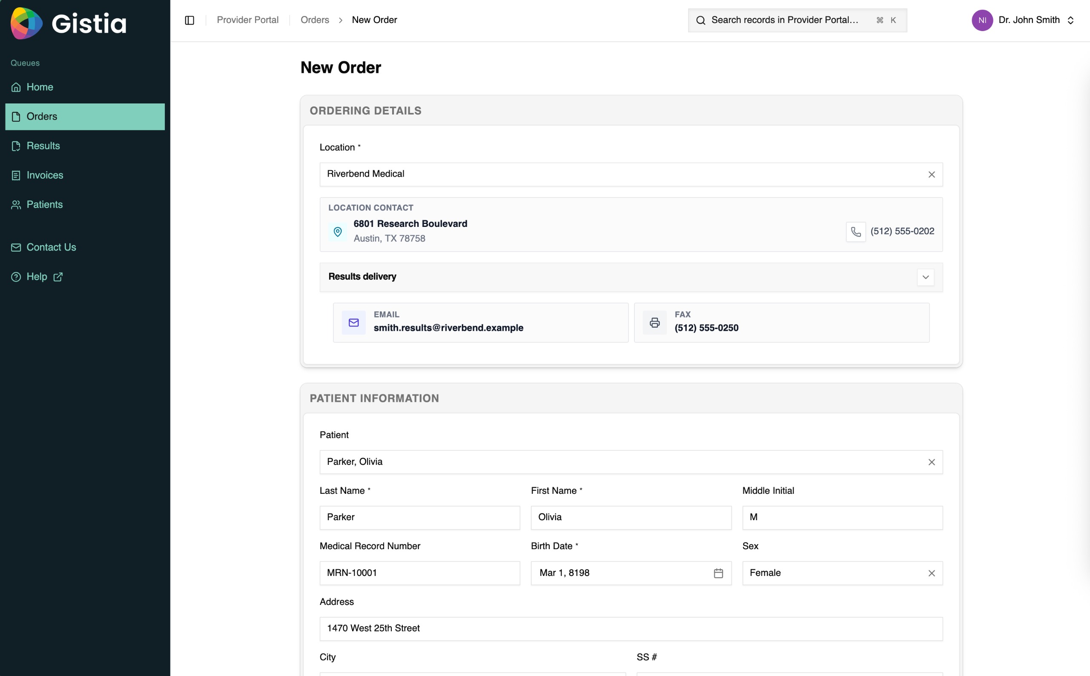Click the Patients people icon

pyautogui.click(x=16, y=205)
